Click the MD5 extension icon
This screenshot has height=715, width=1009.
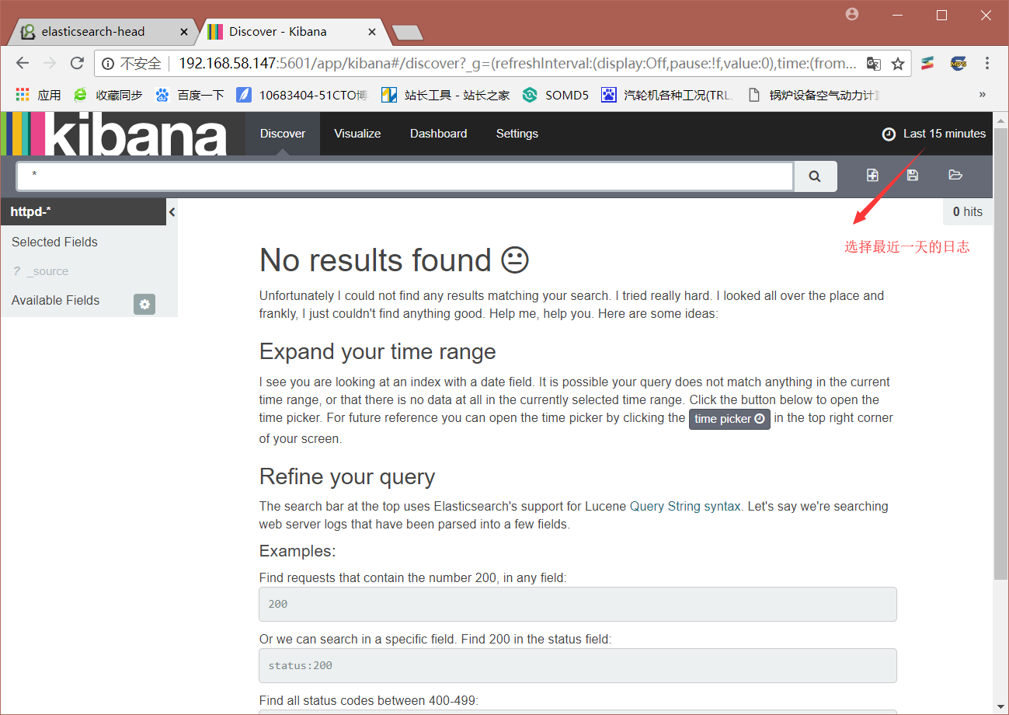(959, 64)
